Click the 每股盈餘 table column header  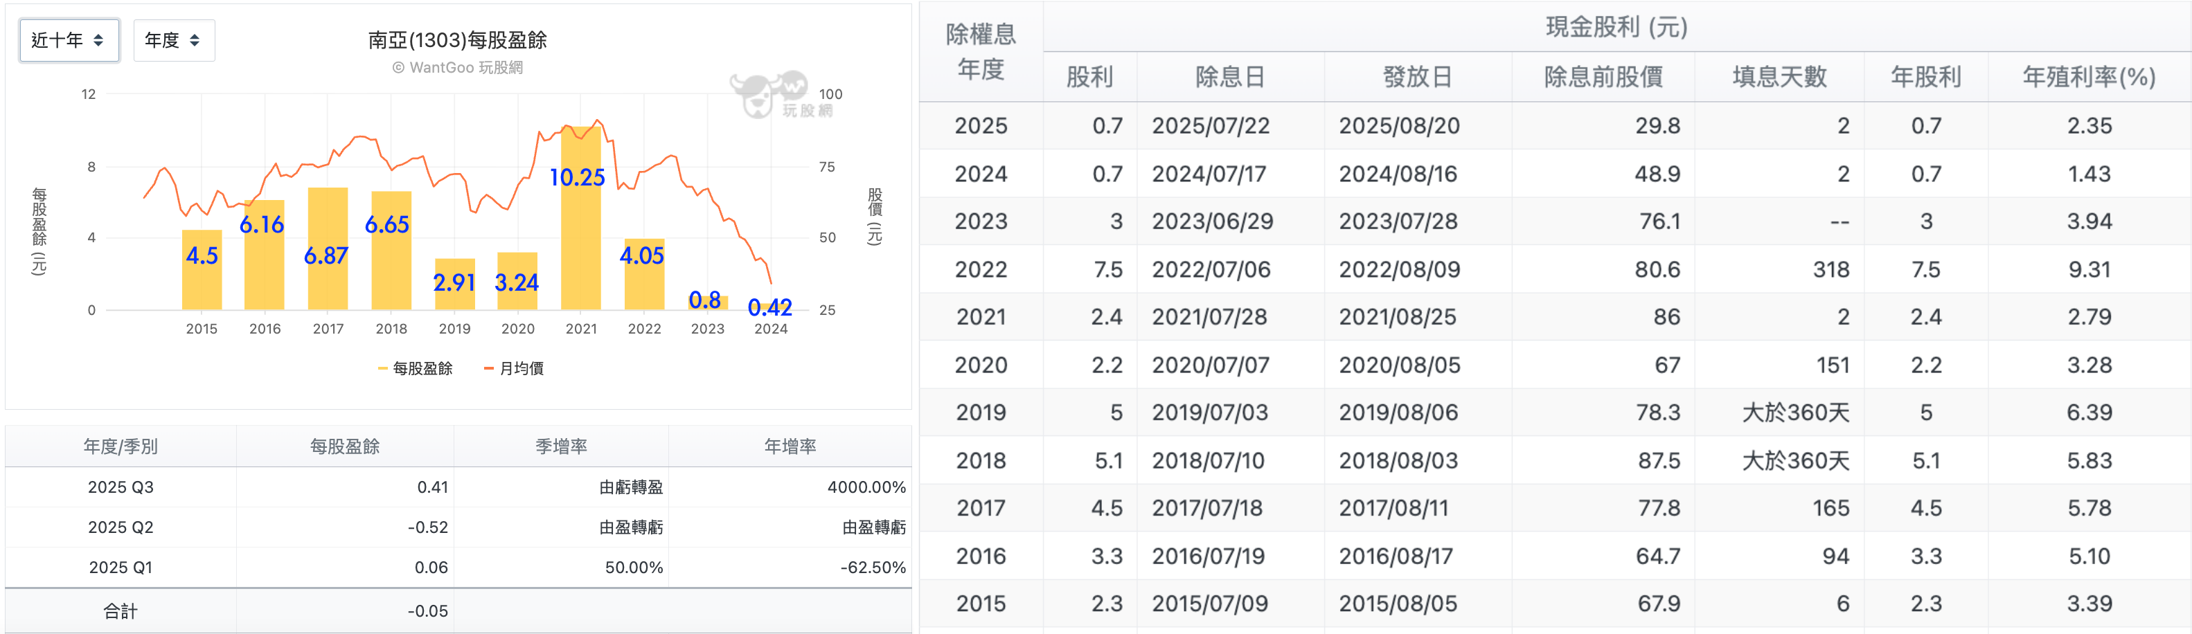(345, 446)
